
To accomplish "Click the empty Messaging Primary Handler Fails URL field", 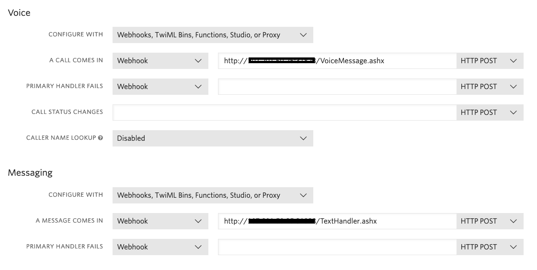I will coord(337,247).
